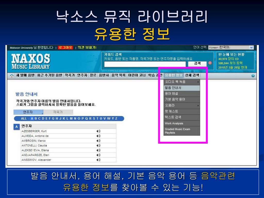Open 상세 검색 advanced search
The image size is (264, 198).
[x=192, y=75]
